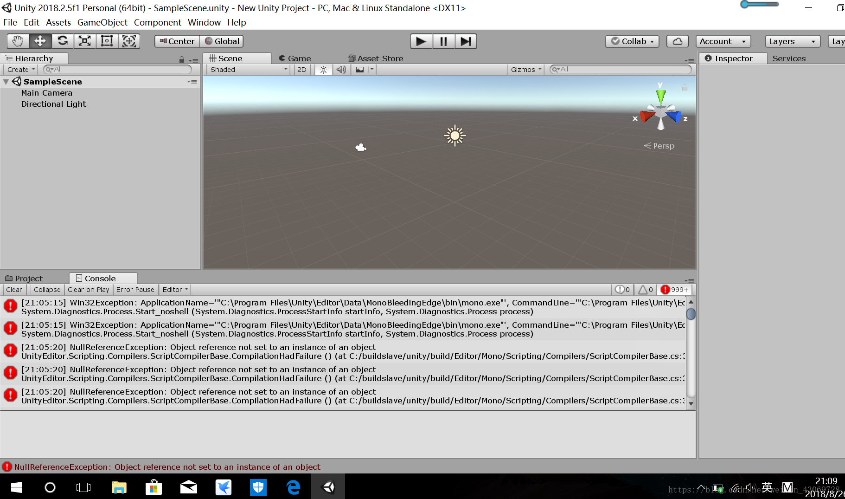Click the Hierarchy search field

117,70
